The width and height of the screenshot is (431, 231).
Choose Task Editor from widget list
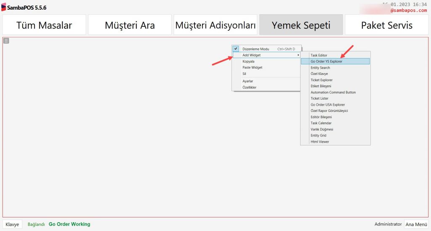point(319,55)
